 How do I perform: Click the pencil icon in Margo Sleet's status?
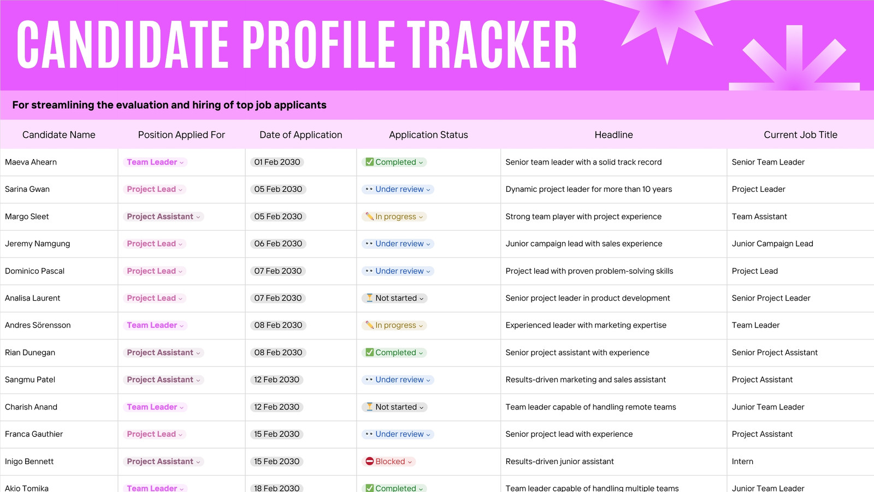[370, 216]
